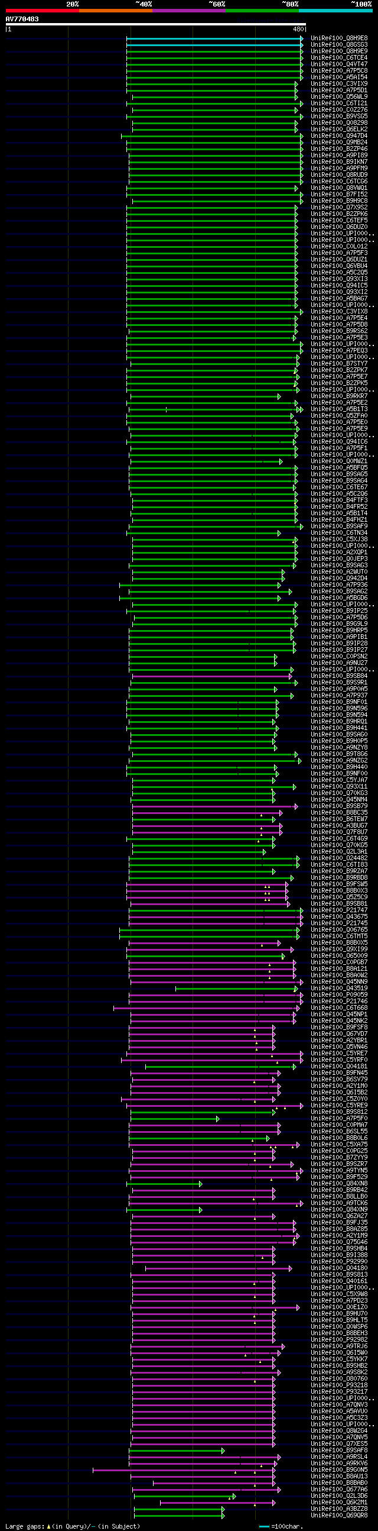
Task: Select hit UniRef100_Q0E1Z0
Action: (339, 1307)
